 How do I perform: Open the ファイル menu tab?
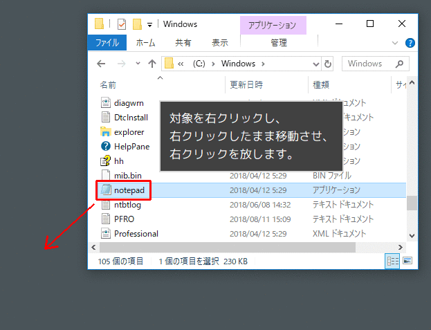tap(107, 42)
